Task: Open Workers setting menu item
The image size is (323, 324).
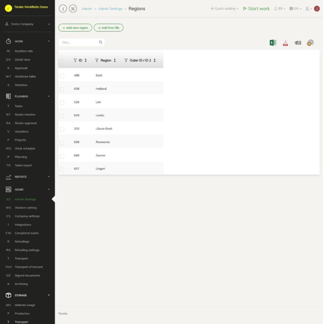Action: 25,208
